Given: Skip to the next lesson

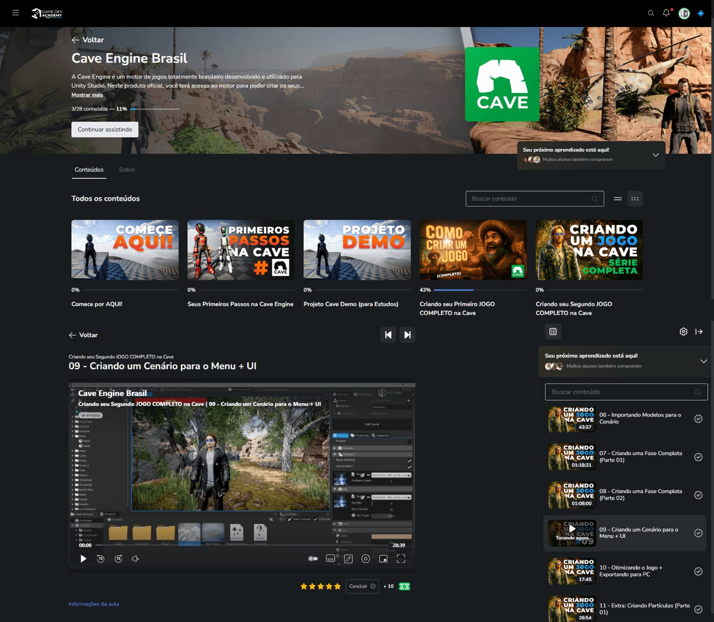Looking at the screenshot, I should click(x=407, y=335).
